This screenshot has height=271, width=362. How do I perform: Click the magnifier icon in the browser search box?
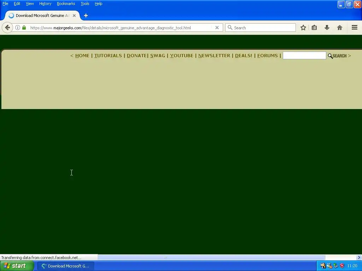tap(230, 28)
